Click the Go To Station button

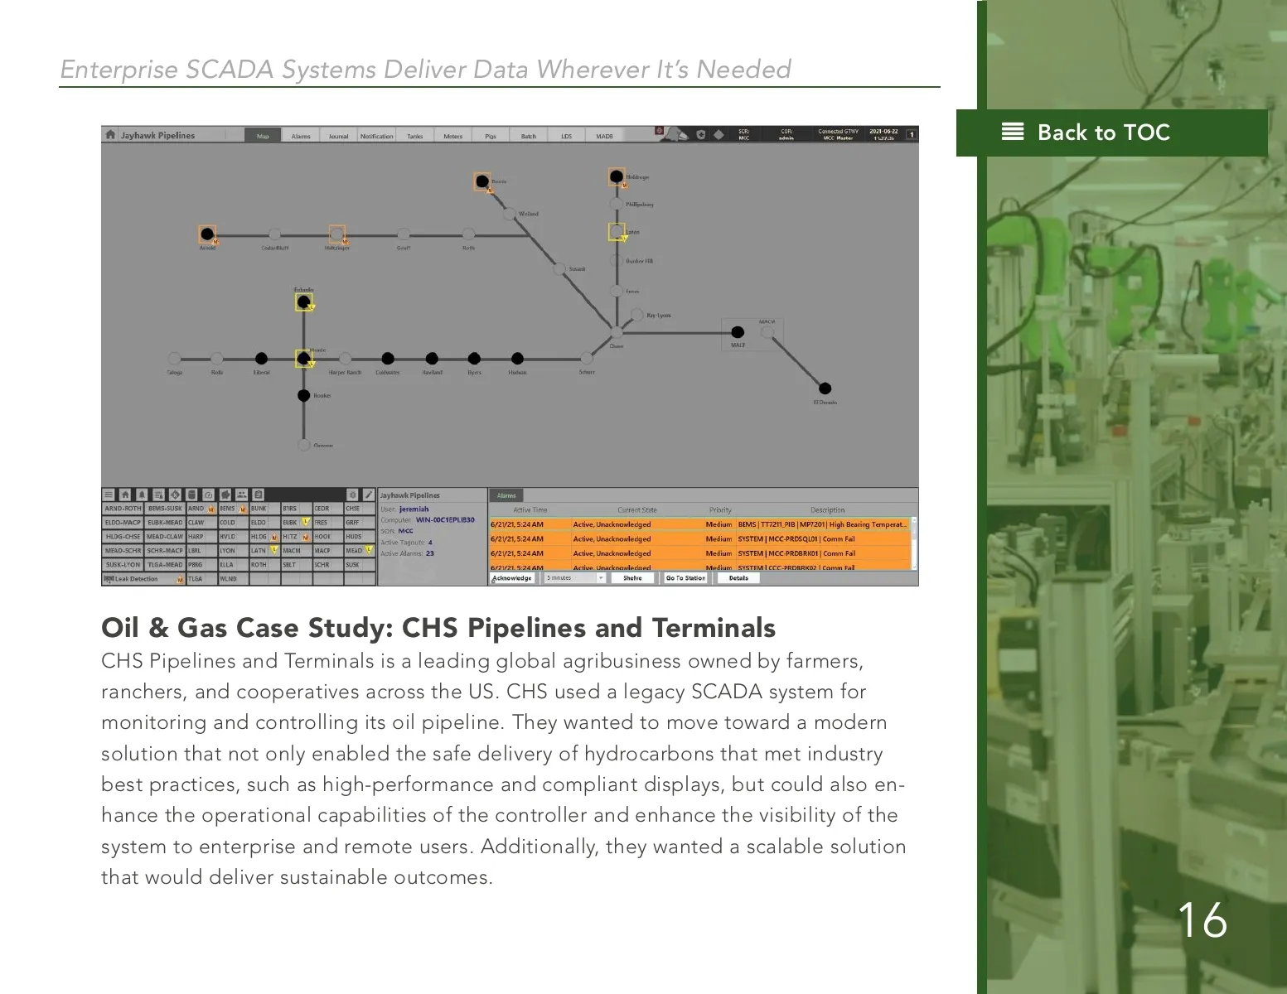click(685, 578)
